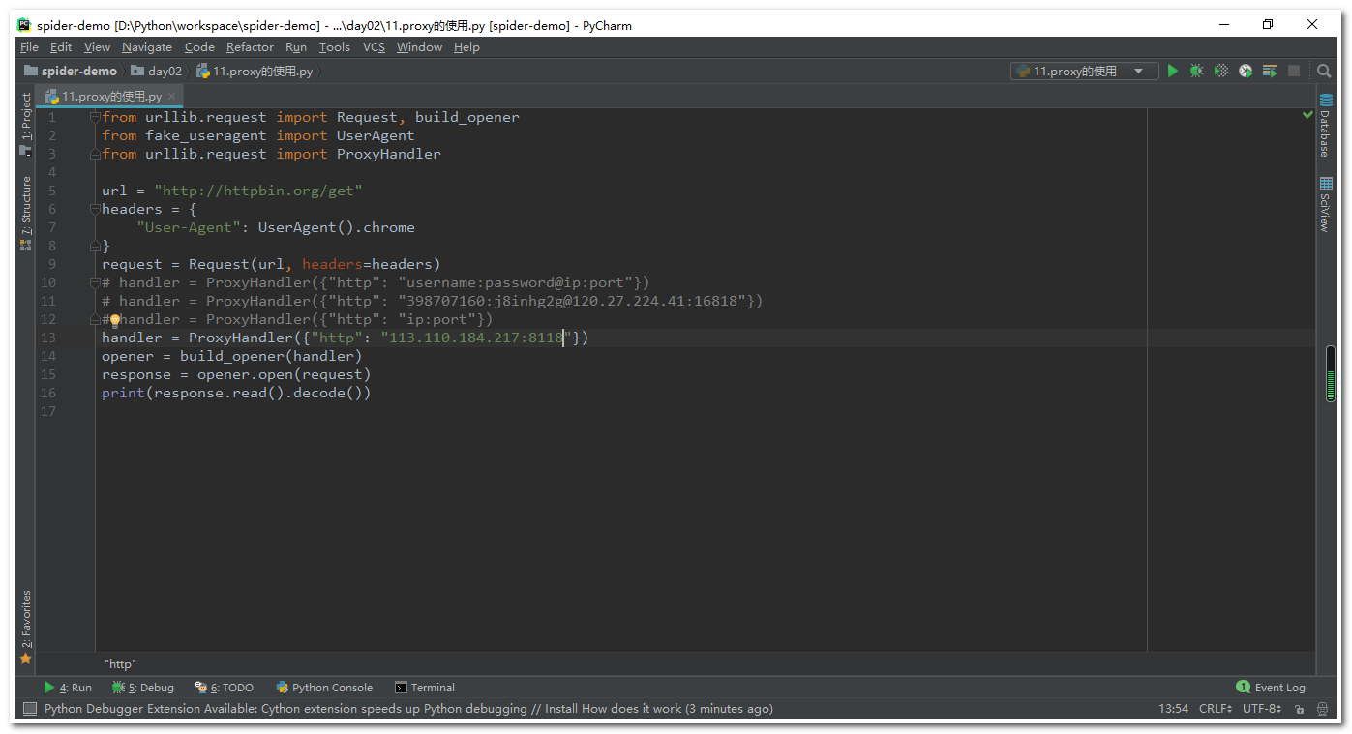The image size is (1352, 734).
Task: Place cursor in the httpbin.org/get URL string
Action: 258,191
